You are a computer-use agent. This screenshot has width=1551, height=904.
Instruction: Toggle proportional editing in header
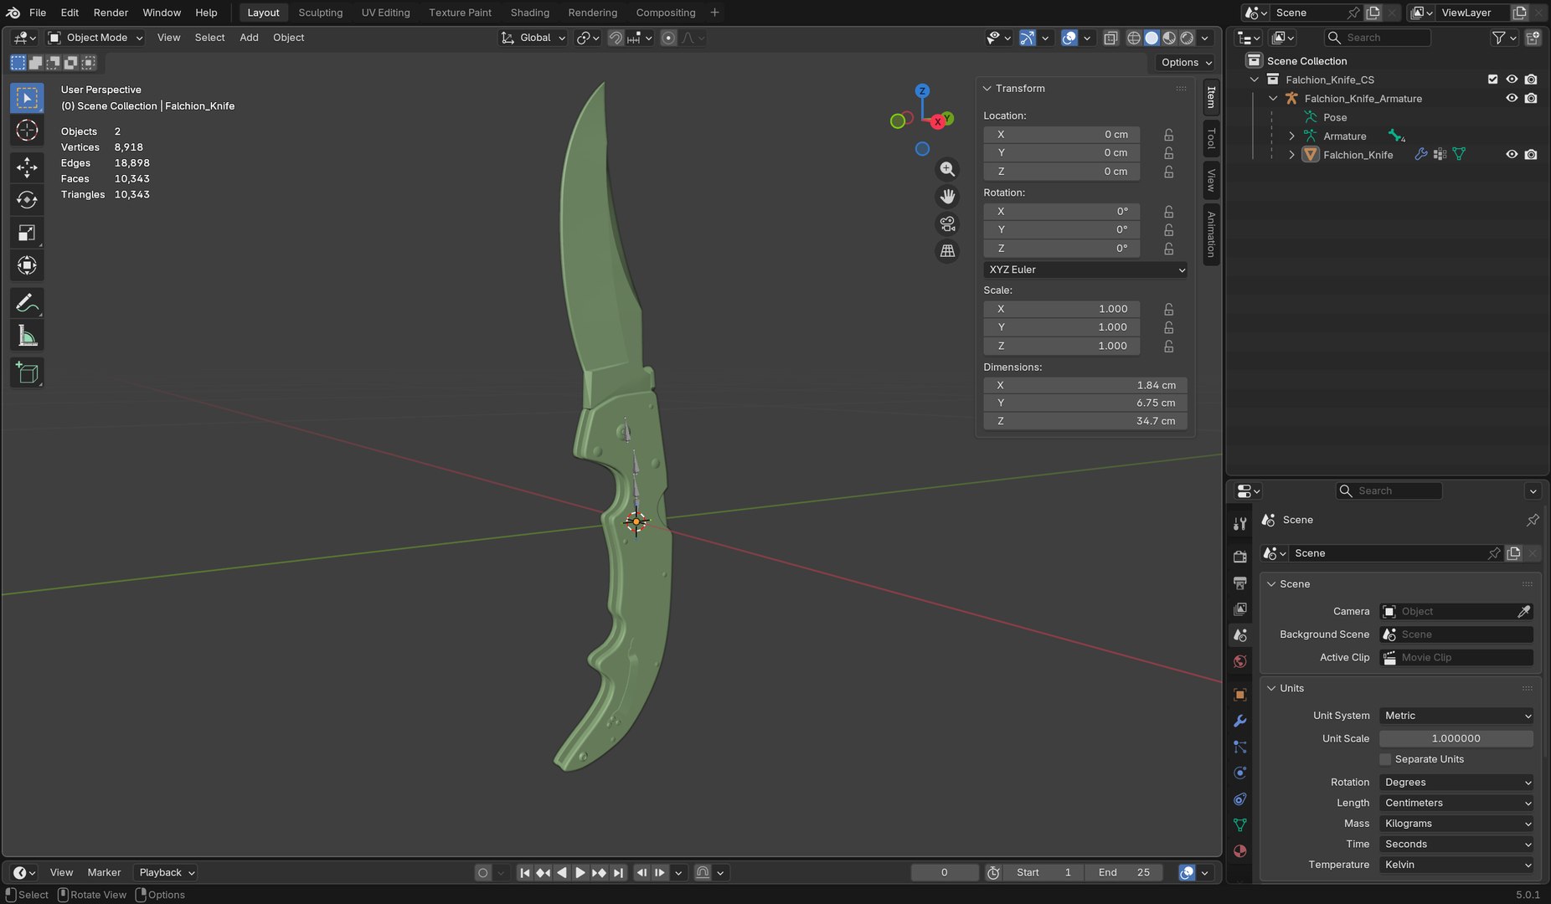pyautogui.click(x=668, y=38)
